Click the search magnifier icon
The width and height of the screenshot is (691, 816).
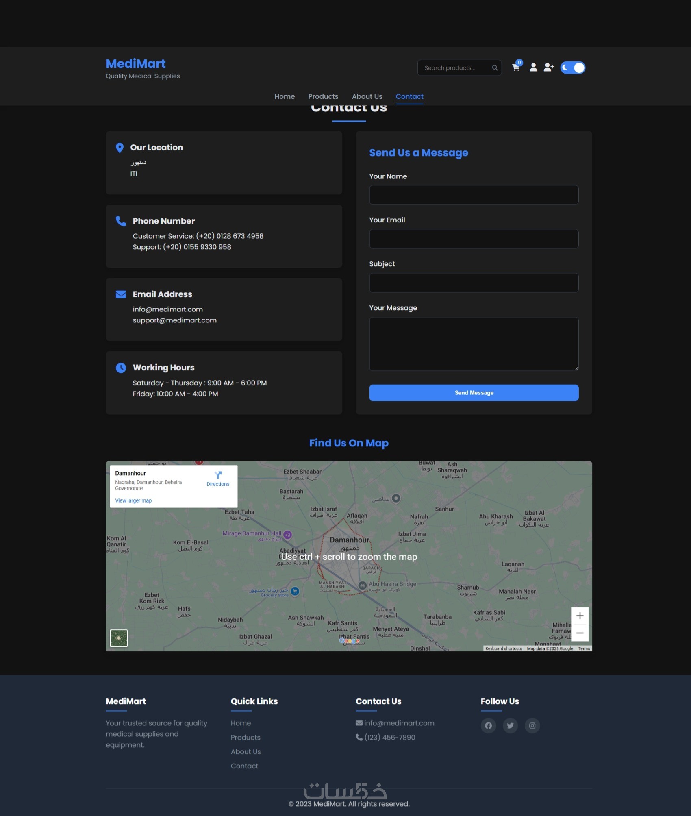(x=495, y=68)
